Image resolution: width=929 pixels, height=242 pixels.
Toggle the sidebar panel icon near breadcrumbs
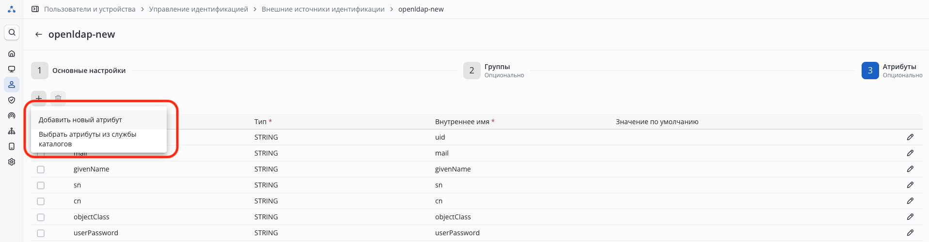pyautogui.click(x=35, y=9)
